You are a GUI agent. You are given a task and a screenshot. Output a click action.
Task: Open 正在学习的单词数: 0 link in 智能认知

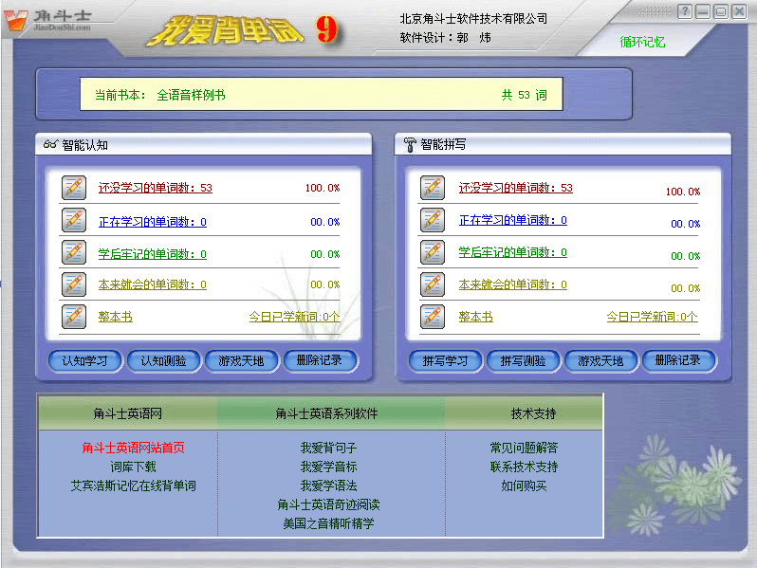click(152, 222)
